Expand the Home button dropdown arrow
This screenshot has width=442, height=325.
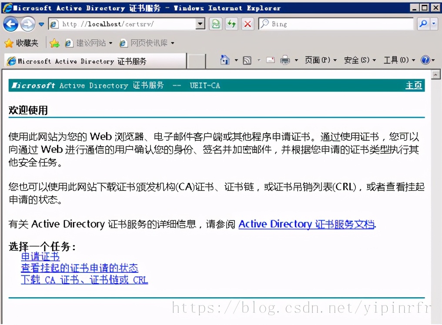click(x=236, y=60)
